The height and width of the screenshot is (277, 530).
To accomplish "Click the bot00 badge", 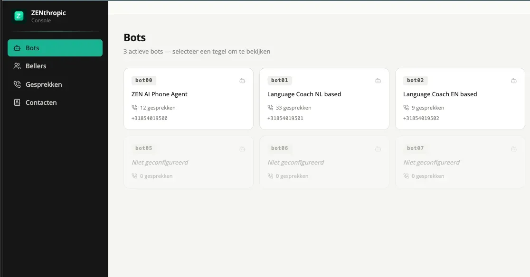I will point(143,80).
